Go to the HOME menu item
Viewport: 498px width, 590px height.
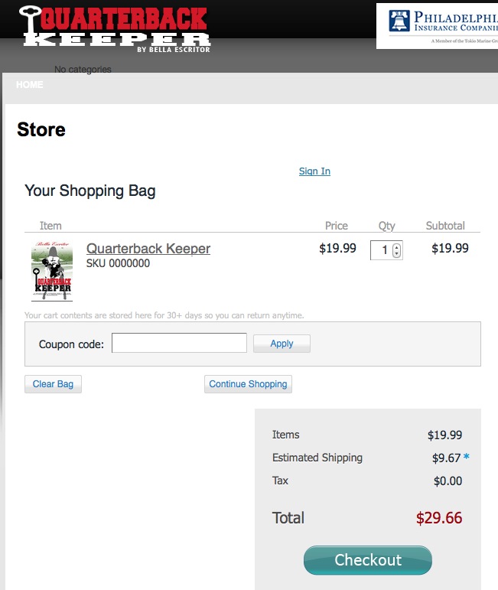pos(30,85)
